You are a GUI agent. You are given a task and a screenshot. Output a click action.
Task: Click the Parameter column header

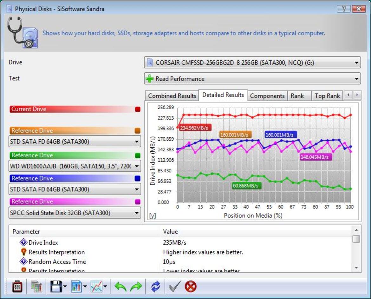pos(84,231)
